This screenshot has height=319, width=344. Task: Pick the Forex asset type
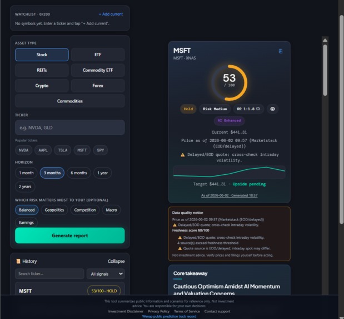point(98,86)
